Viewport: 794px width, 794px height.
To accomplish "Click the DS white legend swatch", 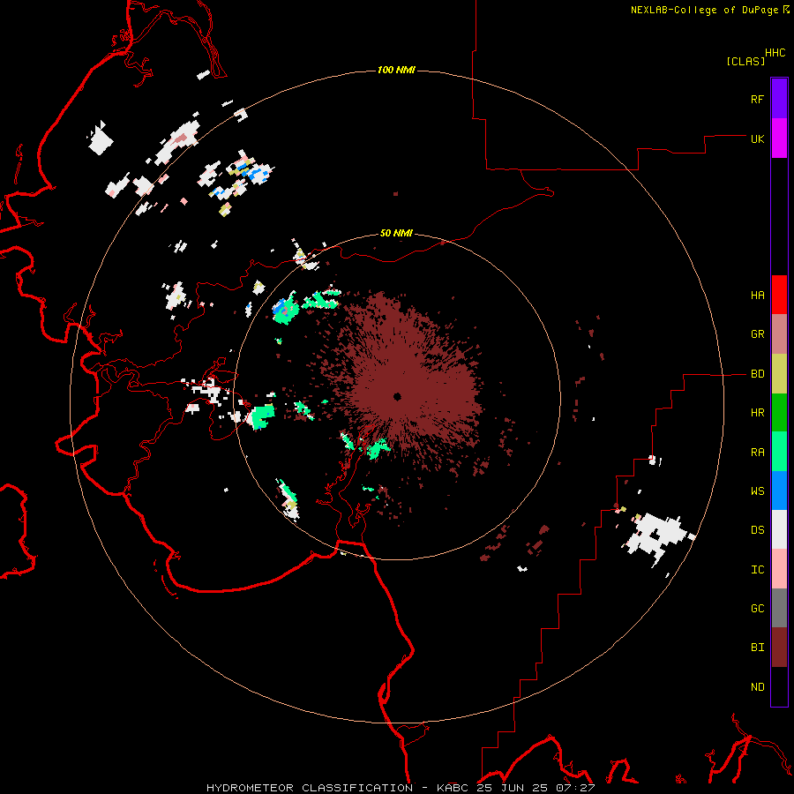I will [x=779, y=529].
